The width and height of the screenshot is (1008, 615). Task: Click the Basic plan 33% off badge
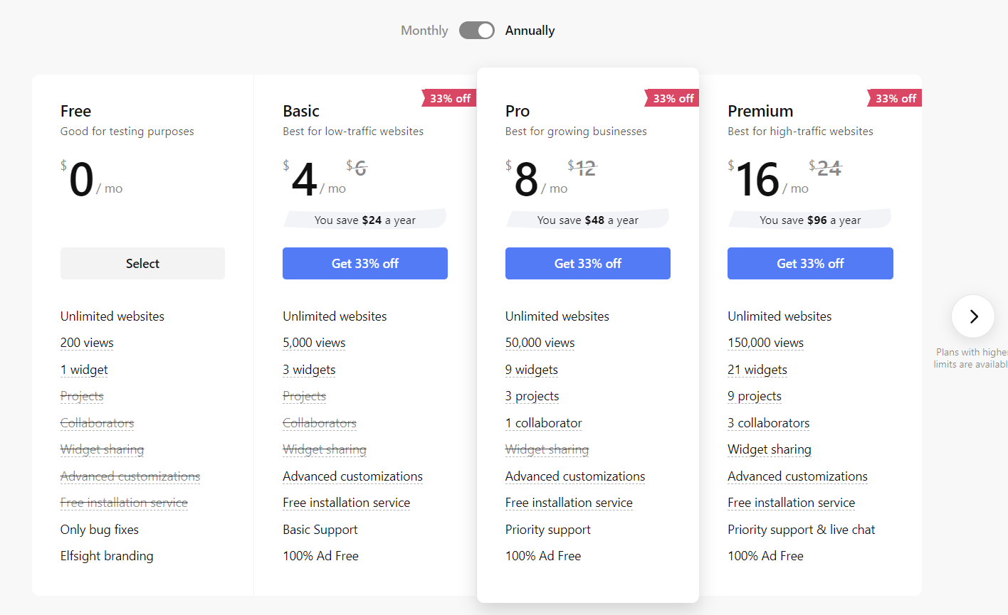coord(449,98)
